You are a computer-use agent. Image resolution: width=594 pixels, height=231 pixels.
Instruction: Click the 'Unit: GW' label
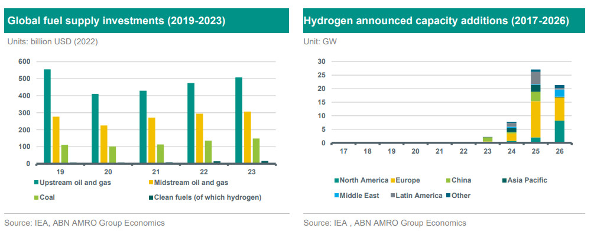tap(320, 42)
